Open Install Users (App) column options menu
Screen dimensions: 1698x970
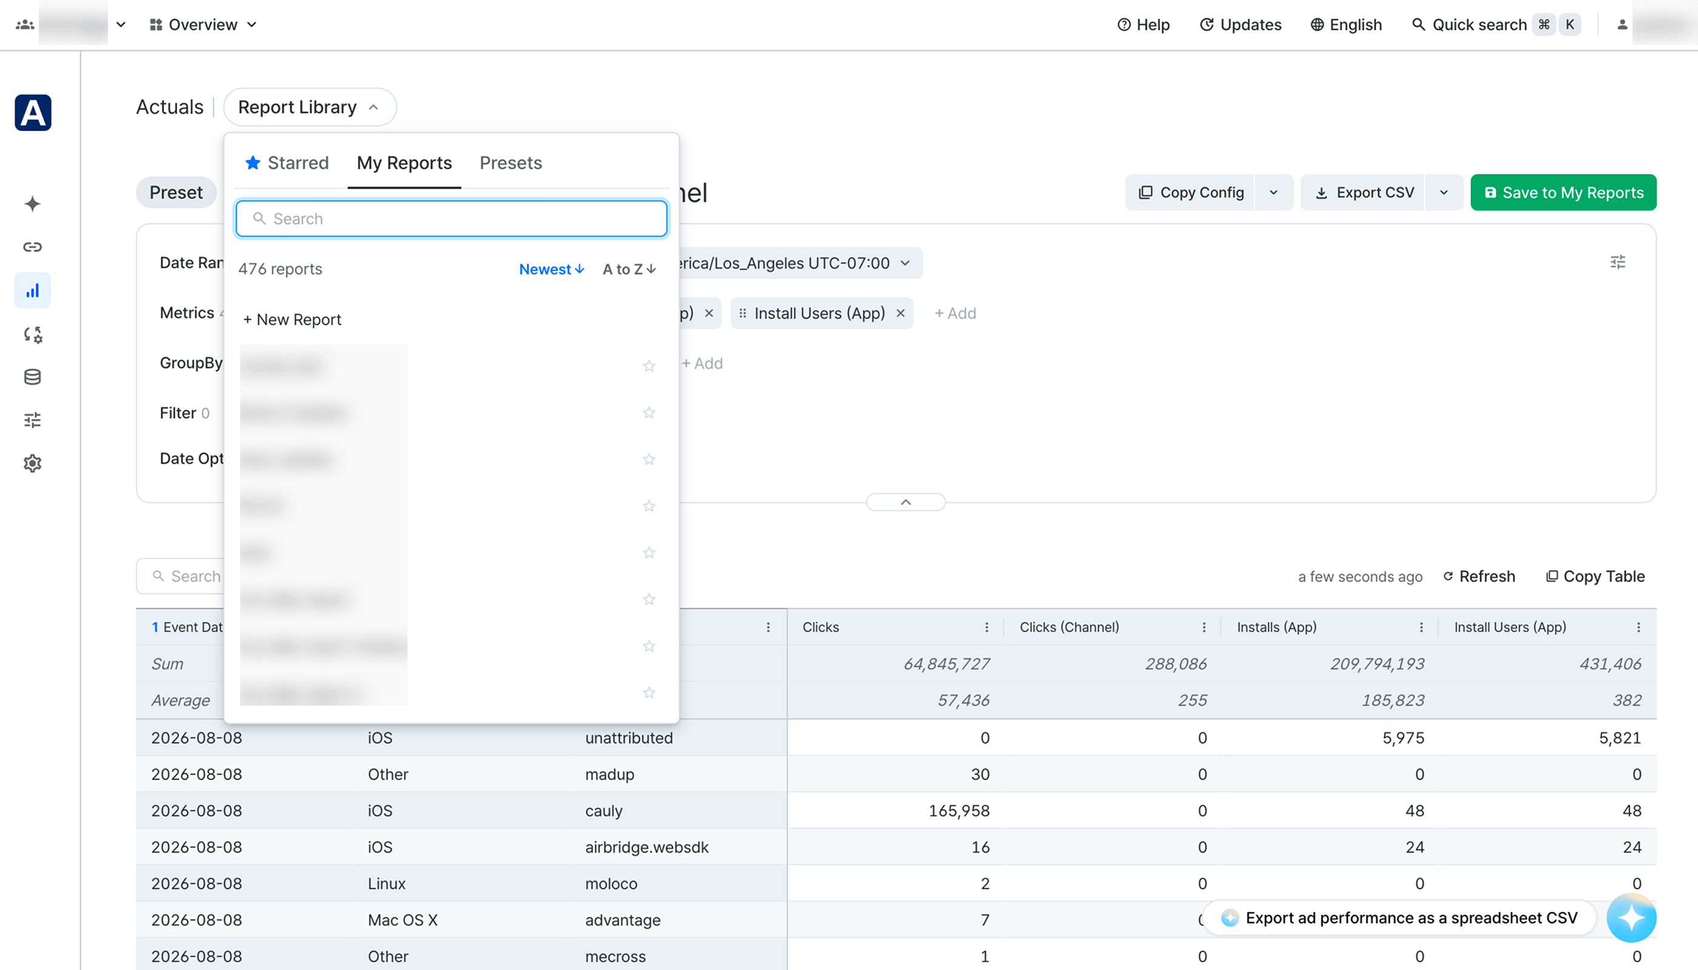pyautogui.click(x=1639, y=627)
